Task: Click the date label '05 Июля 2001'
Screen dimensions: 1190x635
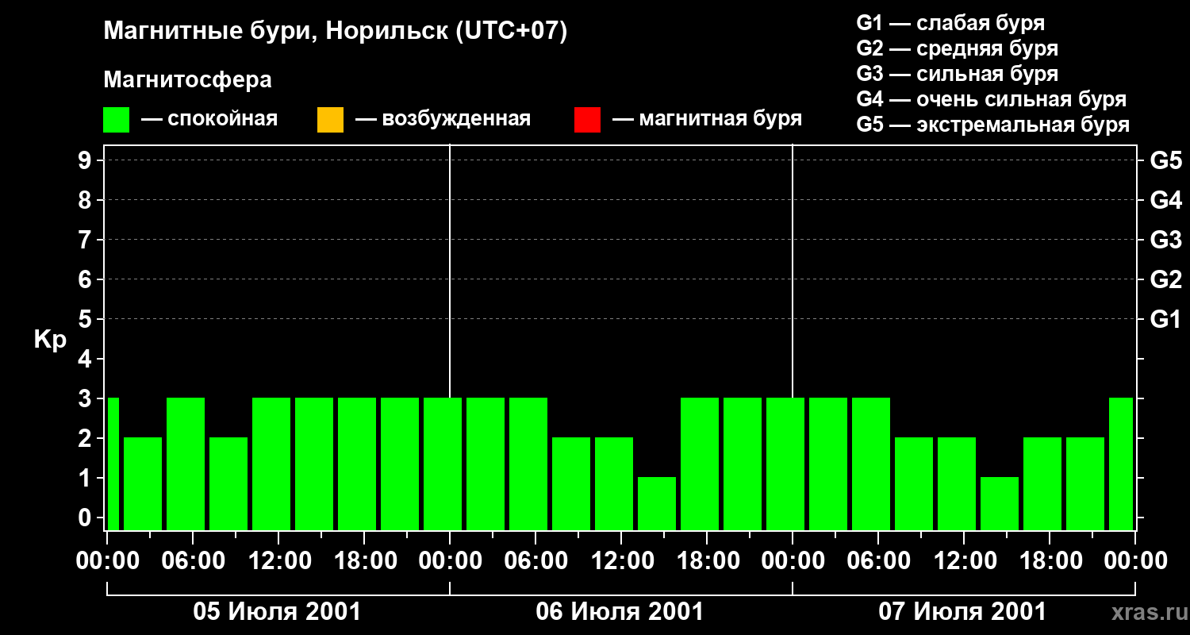Action: click(278, 612)
